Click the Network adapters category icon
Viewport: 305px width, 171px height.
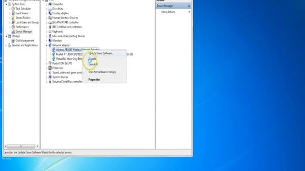50,45
